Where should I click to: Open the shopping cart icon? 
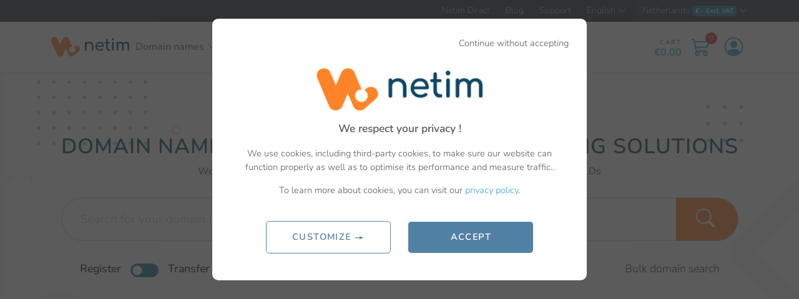point(700,47)
